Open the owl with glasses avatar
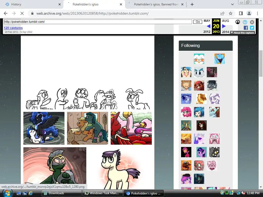Image resolution: width=263 pixels, height=197 pixels. pos(199,59)
